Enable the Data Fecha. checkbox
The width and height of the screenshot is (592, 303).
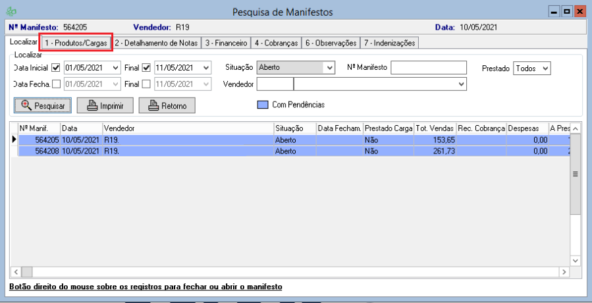[56, 84]
